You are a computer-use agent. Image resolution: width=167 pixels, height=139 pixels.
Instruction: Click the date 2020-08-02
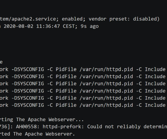pos(18,26)
